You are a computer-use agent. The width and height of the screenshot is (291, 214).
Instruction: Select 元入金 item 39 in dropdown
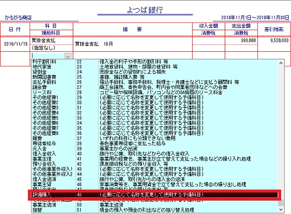pos(155,149)
